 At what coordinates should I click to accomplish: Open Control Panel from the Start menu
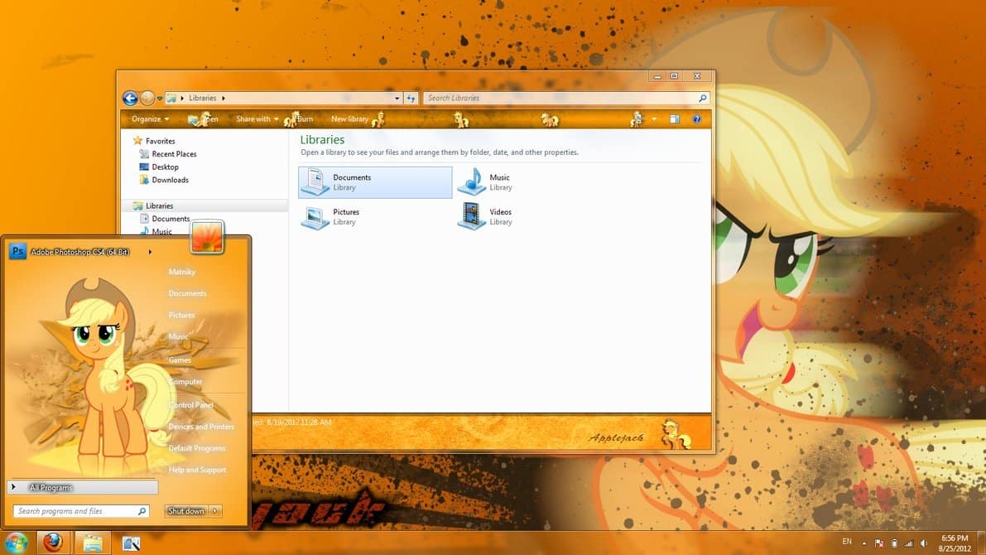coord(192,405)
